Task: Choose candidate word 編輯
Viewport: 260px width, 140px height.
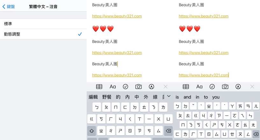Action: tap(93, 97)
